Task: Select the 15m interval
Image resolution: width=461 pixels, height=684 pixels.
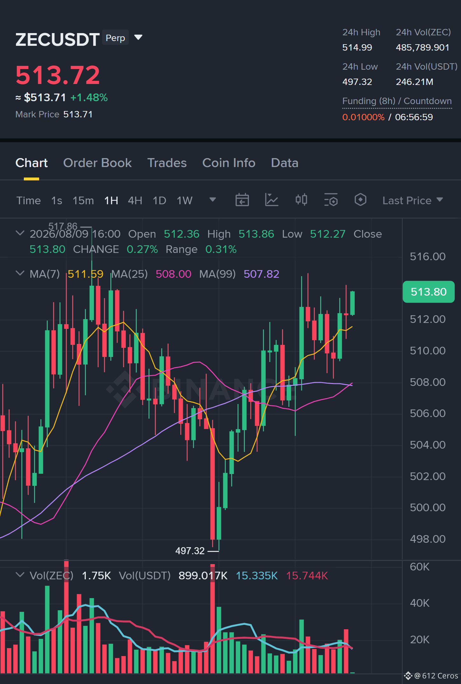Action: [x=83, y=200]
